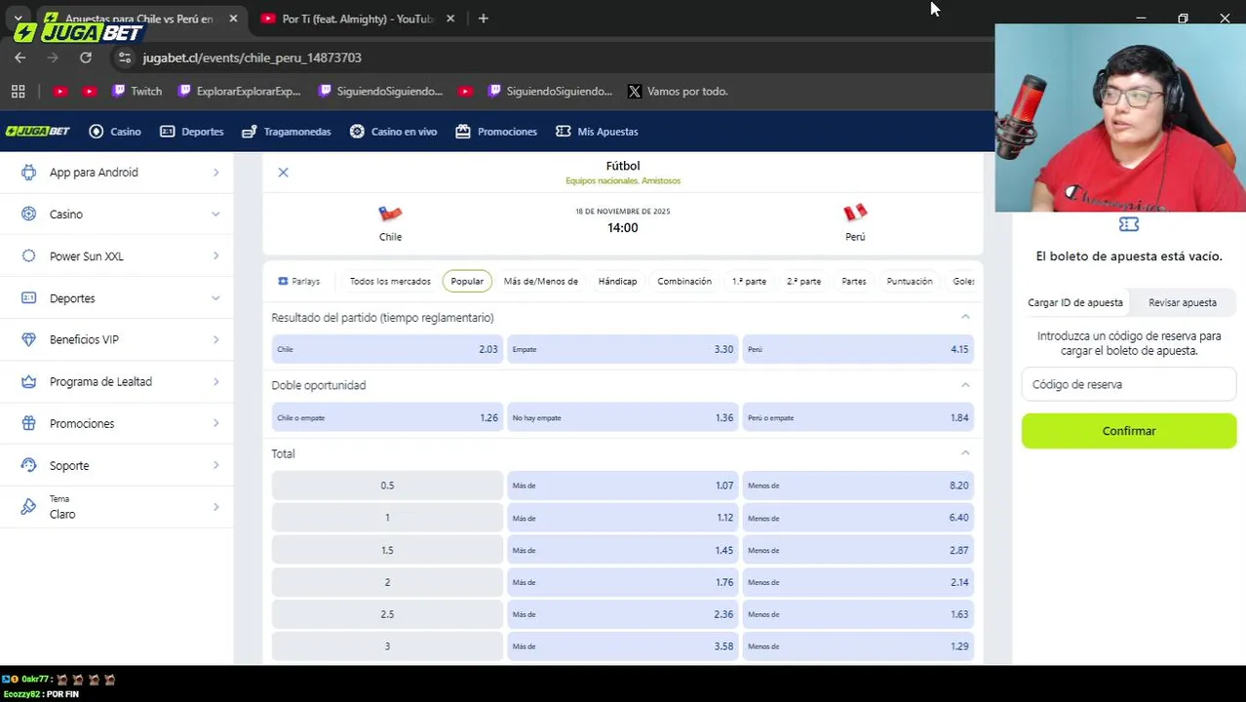Screen dimensions: 1246x702
Task: Click the Perú team flag
Action: [x=855, y=214]
